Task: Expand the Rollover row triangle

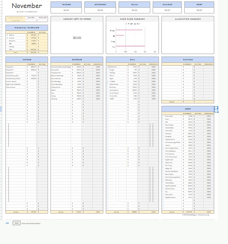Action: [7, 35]
